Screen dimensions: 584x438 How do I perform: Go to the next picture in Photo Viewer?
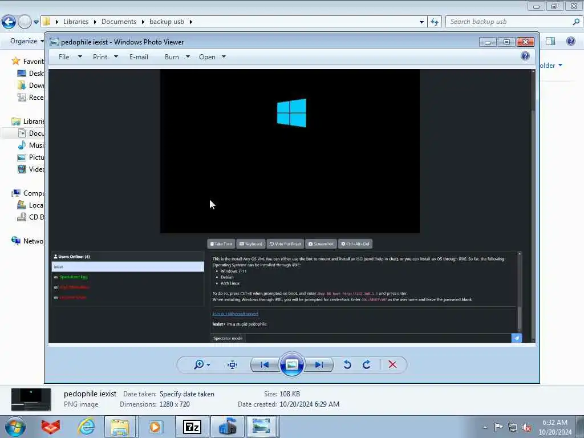point(319,364)
